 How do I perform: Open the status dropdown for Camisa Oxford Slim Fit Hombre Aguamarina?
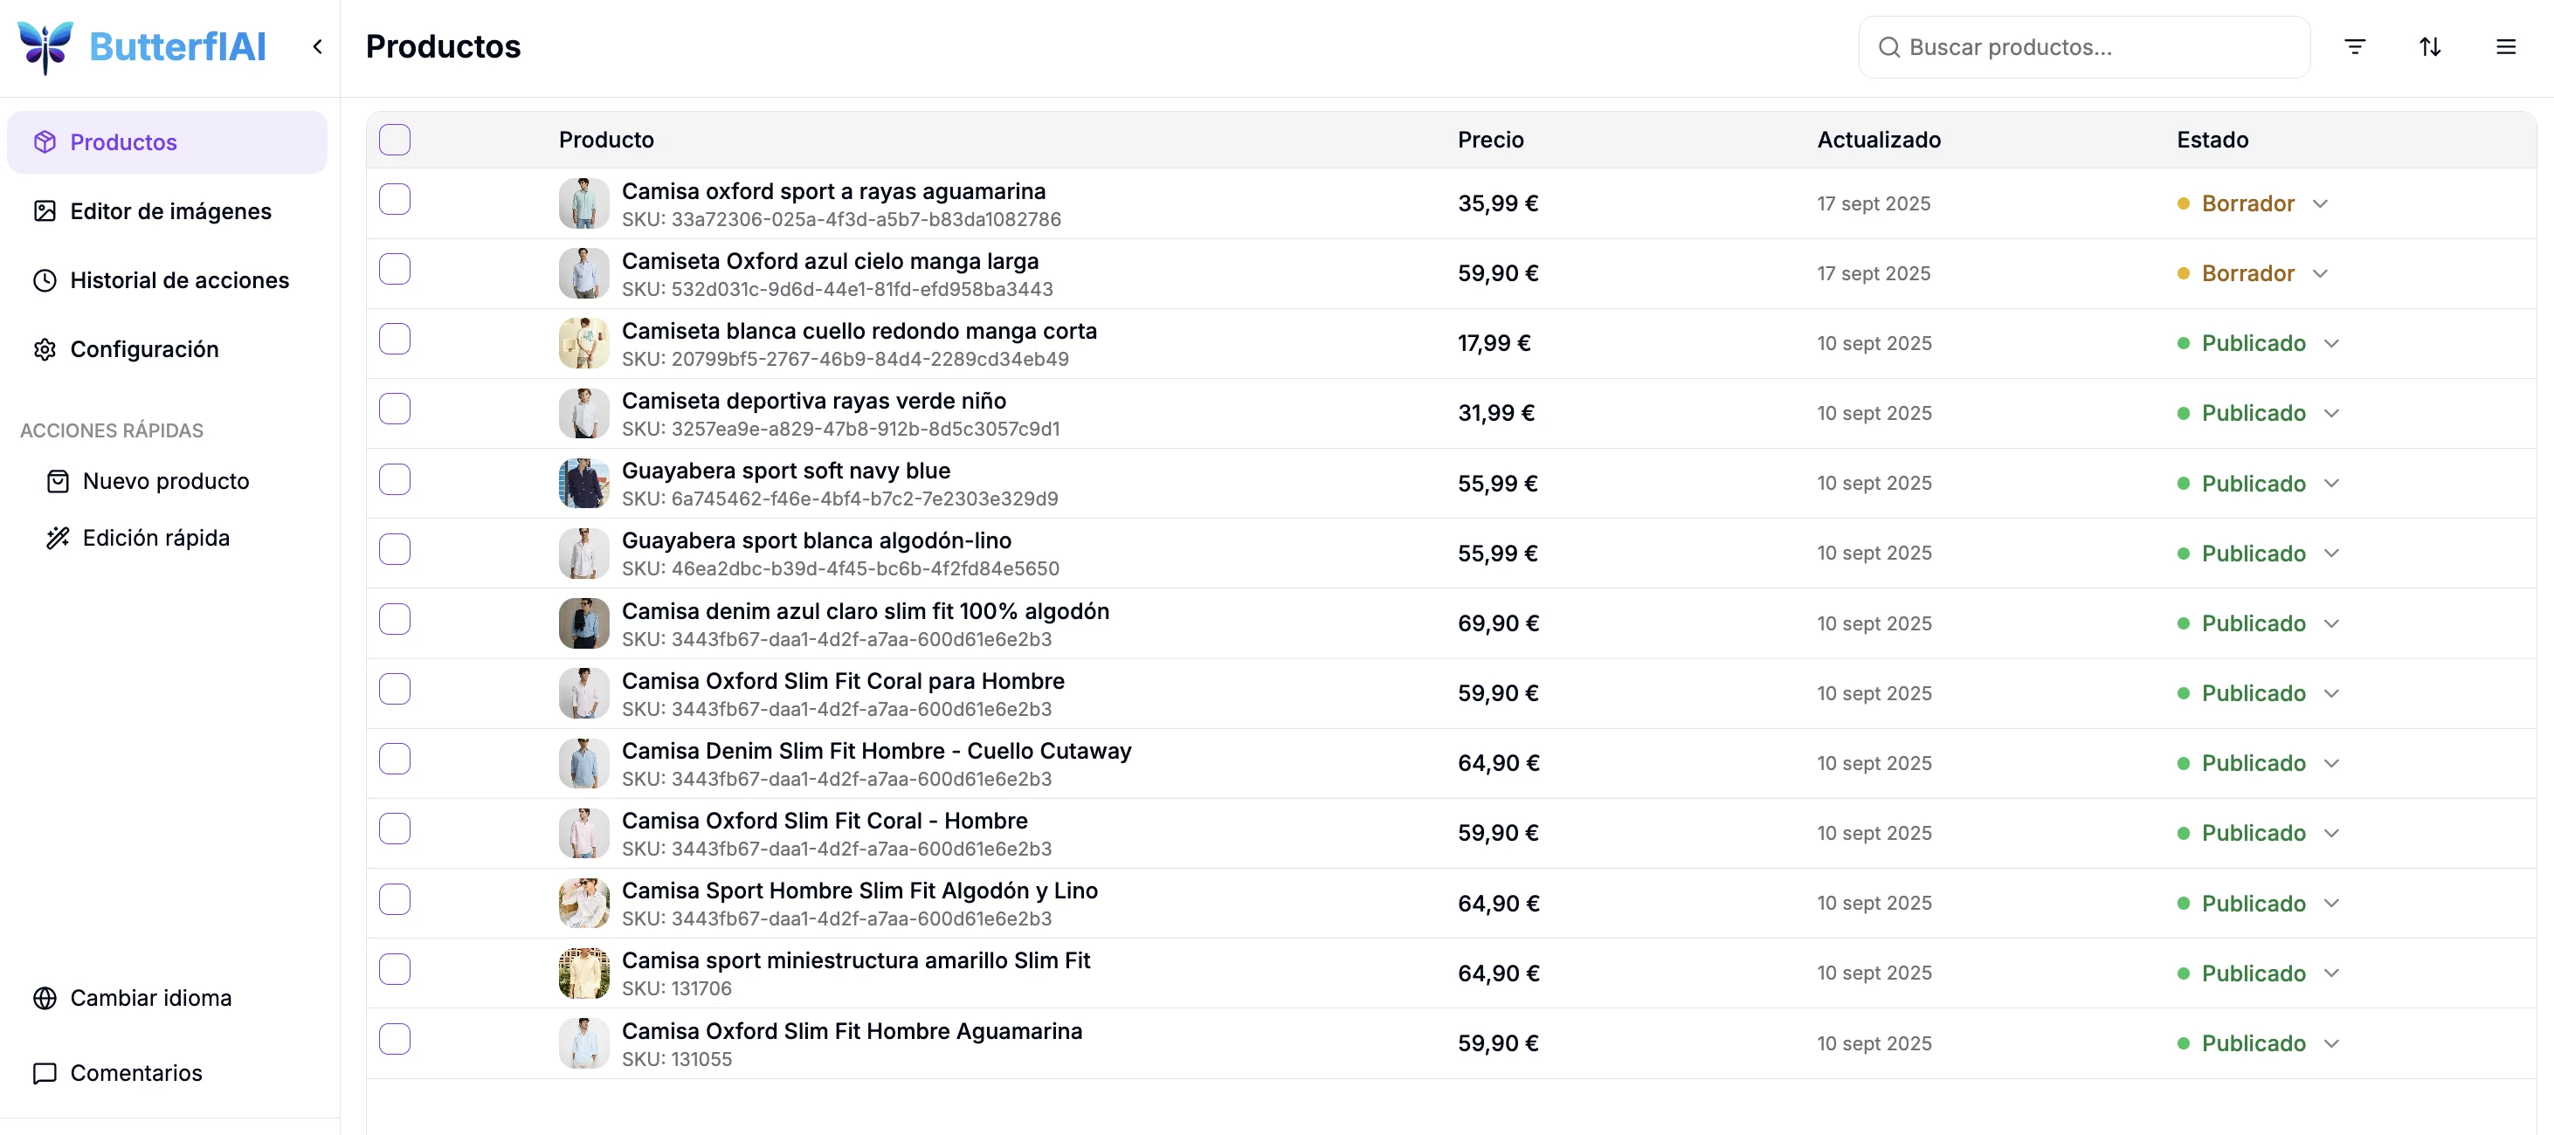point(2331,1044)
